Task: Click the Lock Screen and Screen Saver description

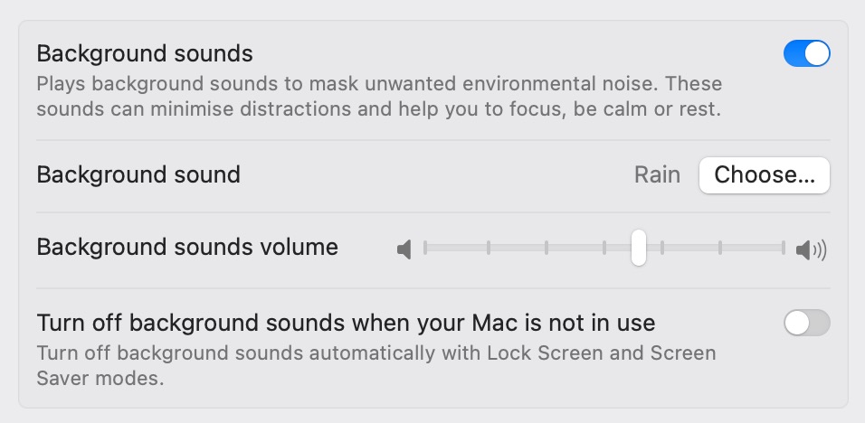Action: (x=375, y=365)
